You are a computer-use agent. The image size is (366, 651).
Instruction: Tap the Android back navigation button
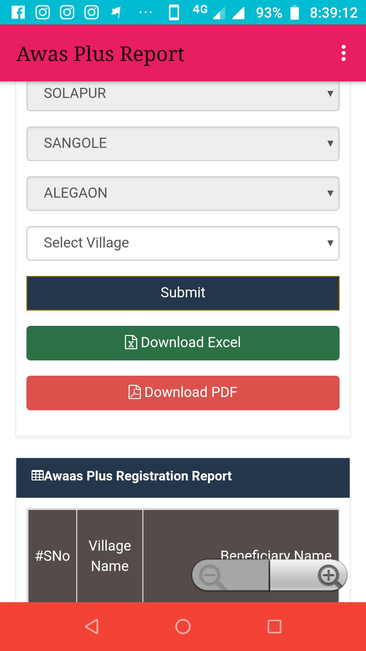[x=92, y=627]
